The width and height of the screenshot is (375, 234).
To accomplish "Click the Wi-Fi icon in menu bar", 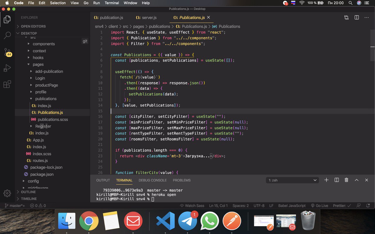I will coord(302,3).
